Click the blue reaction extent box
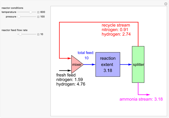Image resolution: width=169 pixels, height=118 pixels. 108,64
